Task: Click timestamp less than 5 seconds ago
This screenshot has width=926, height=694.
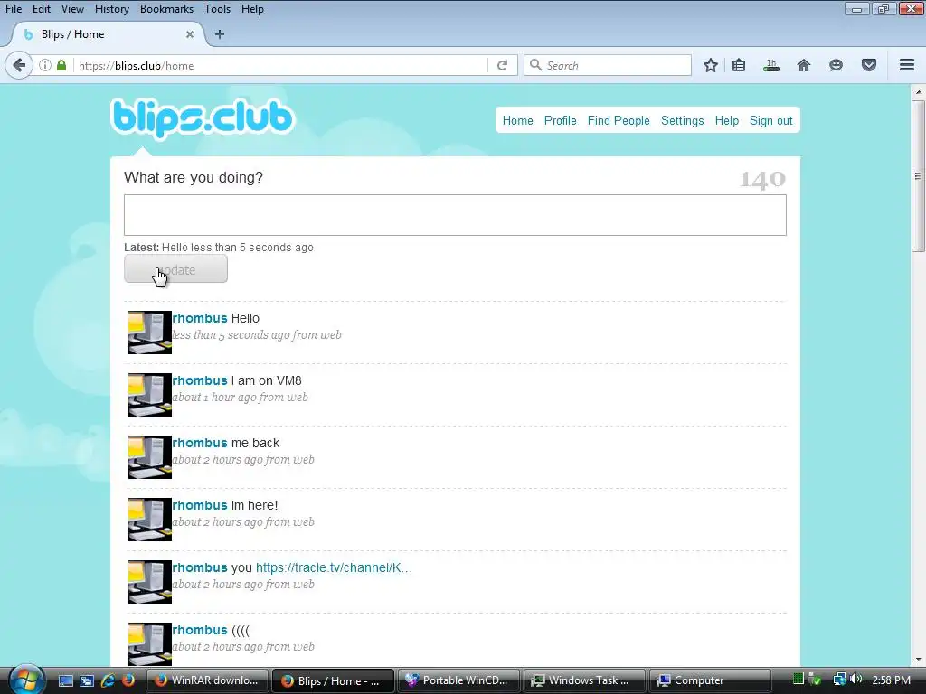Action: pos(231,335)
